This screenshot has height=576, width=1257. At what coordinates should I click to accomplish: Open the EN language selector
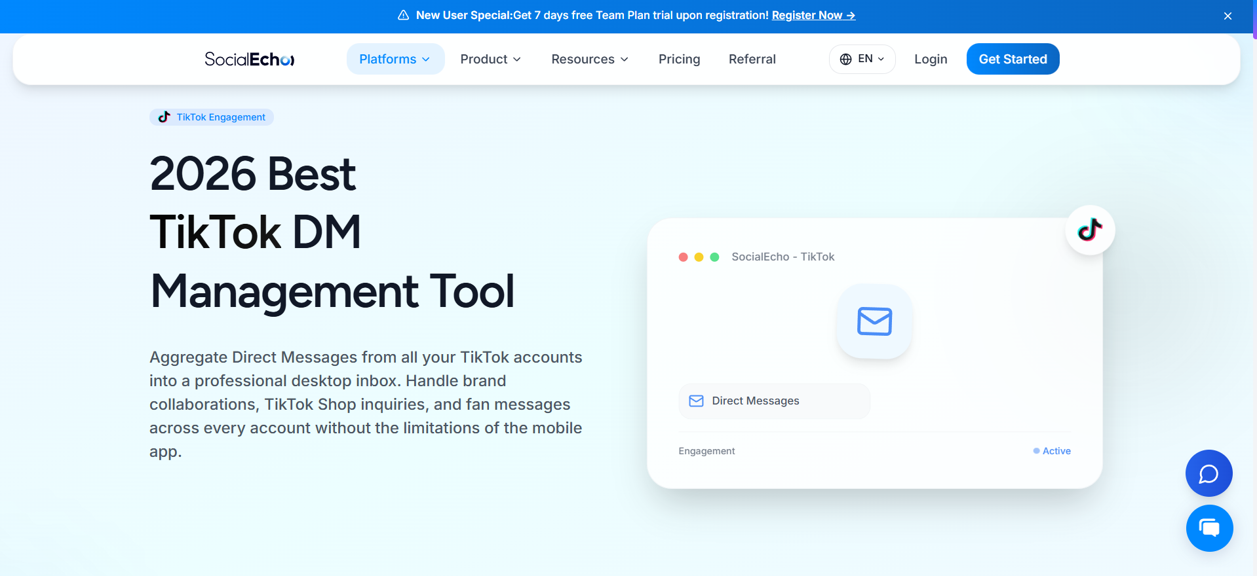point(862,59)
